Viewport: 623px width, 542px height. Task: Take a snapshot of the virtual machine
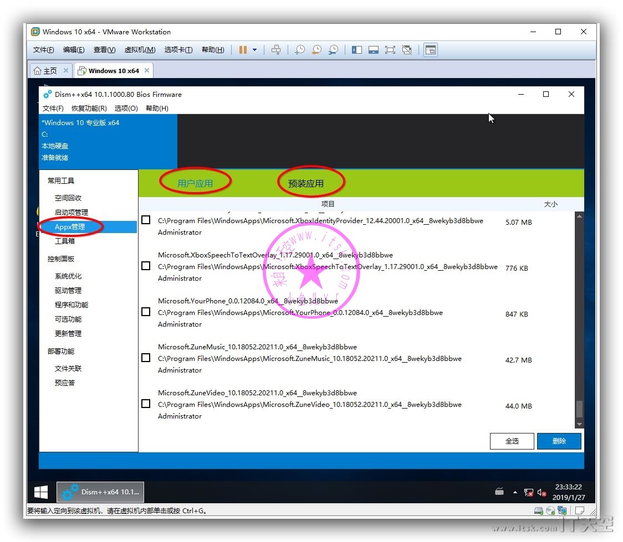coord(300,50)
